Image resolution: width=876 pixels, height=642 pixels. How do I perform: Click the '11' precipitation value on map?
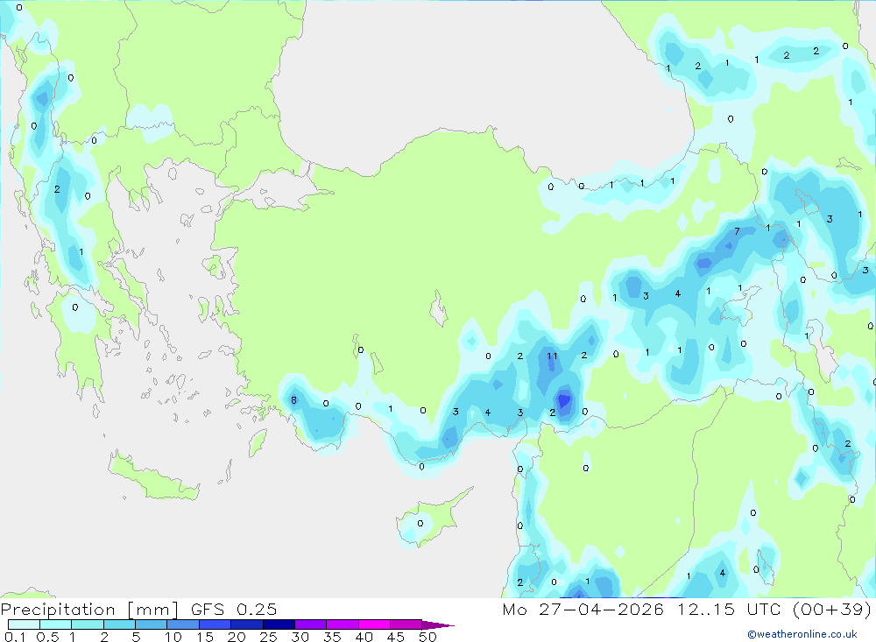552,356
